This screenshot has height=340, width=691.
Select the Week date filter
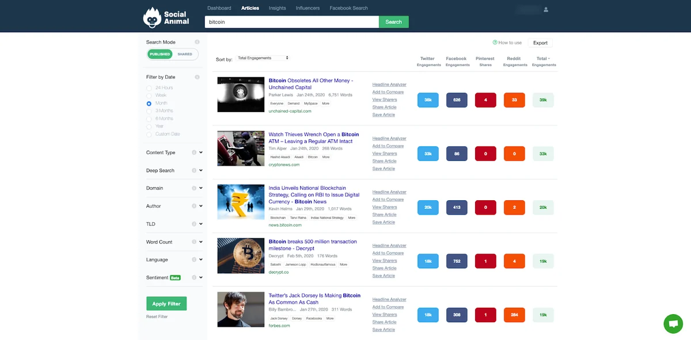tap(149, 95)
